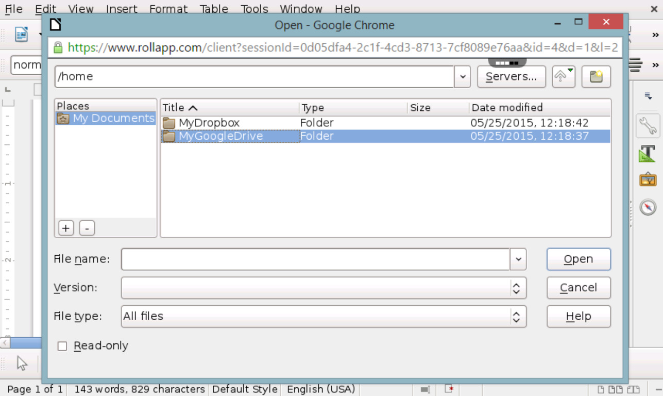Open the sidebar Gallery picture icon
The image size is (663, 396).
click(648, 179)
